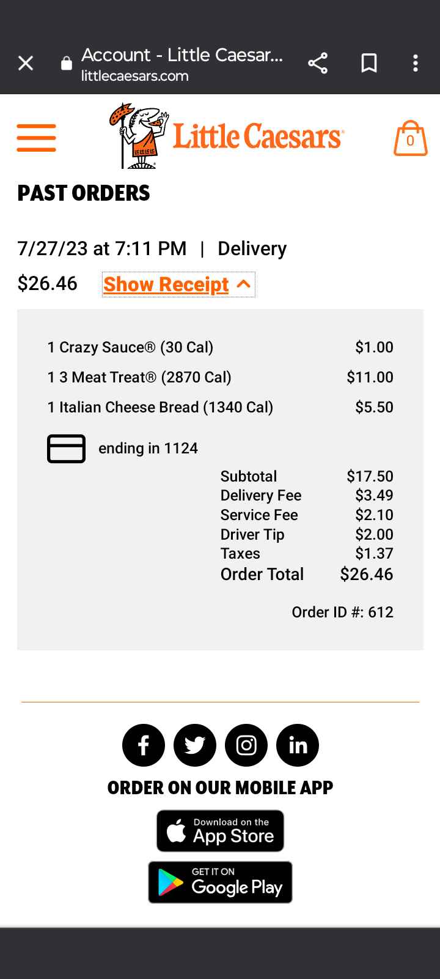
Task: Close the browser custom tab
Action: pos(26,63)
